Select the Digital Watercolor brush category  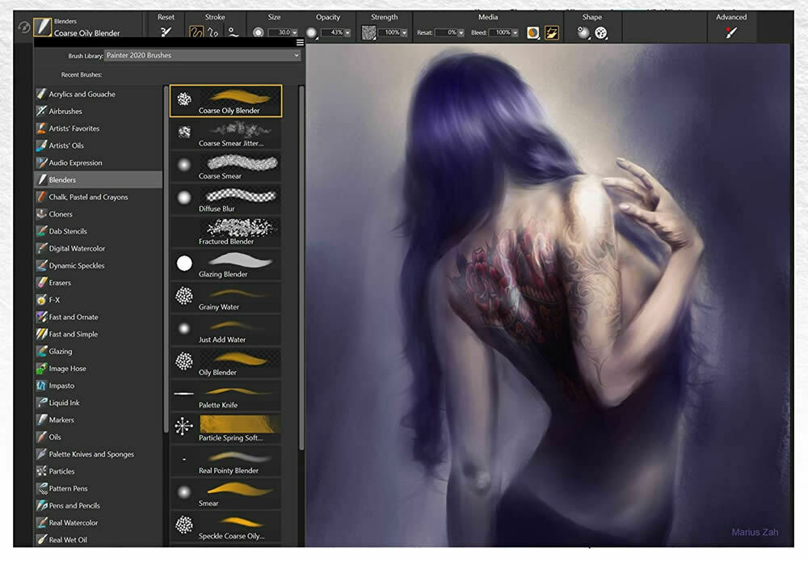[77, 248]
